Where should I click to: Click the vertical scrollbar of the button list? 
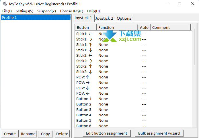(194, 47)
